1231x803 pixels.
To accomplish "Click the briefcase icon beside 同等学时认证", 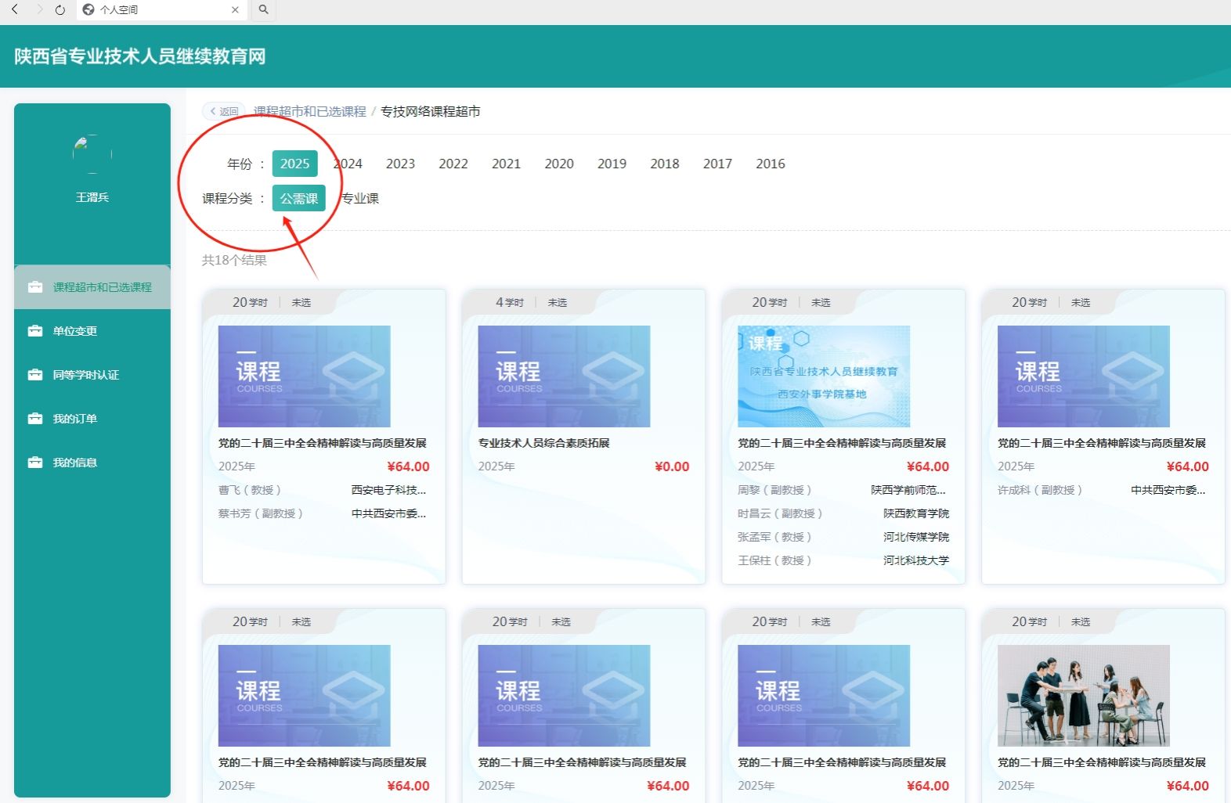I will tap(35, 375).
